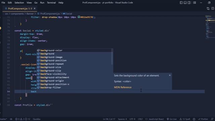Click sync/publish cloud icon in status bar

[11, 119]
